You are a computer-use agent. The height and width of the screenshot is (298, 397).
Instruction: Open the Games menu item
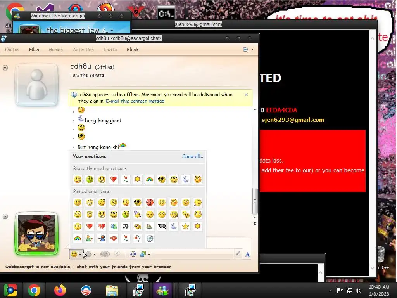56,50
